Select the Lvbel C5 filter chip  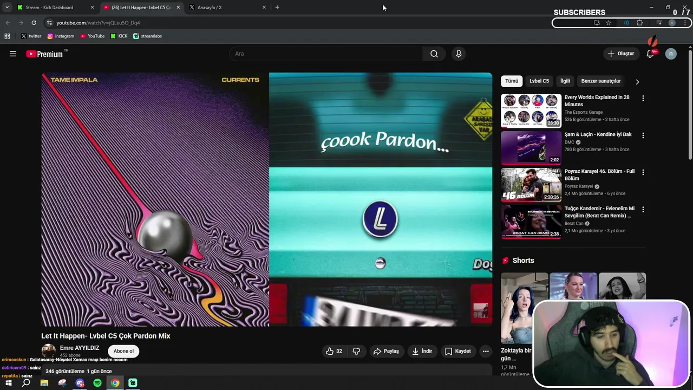click(x=539, y=81)
